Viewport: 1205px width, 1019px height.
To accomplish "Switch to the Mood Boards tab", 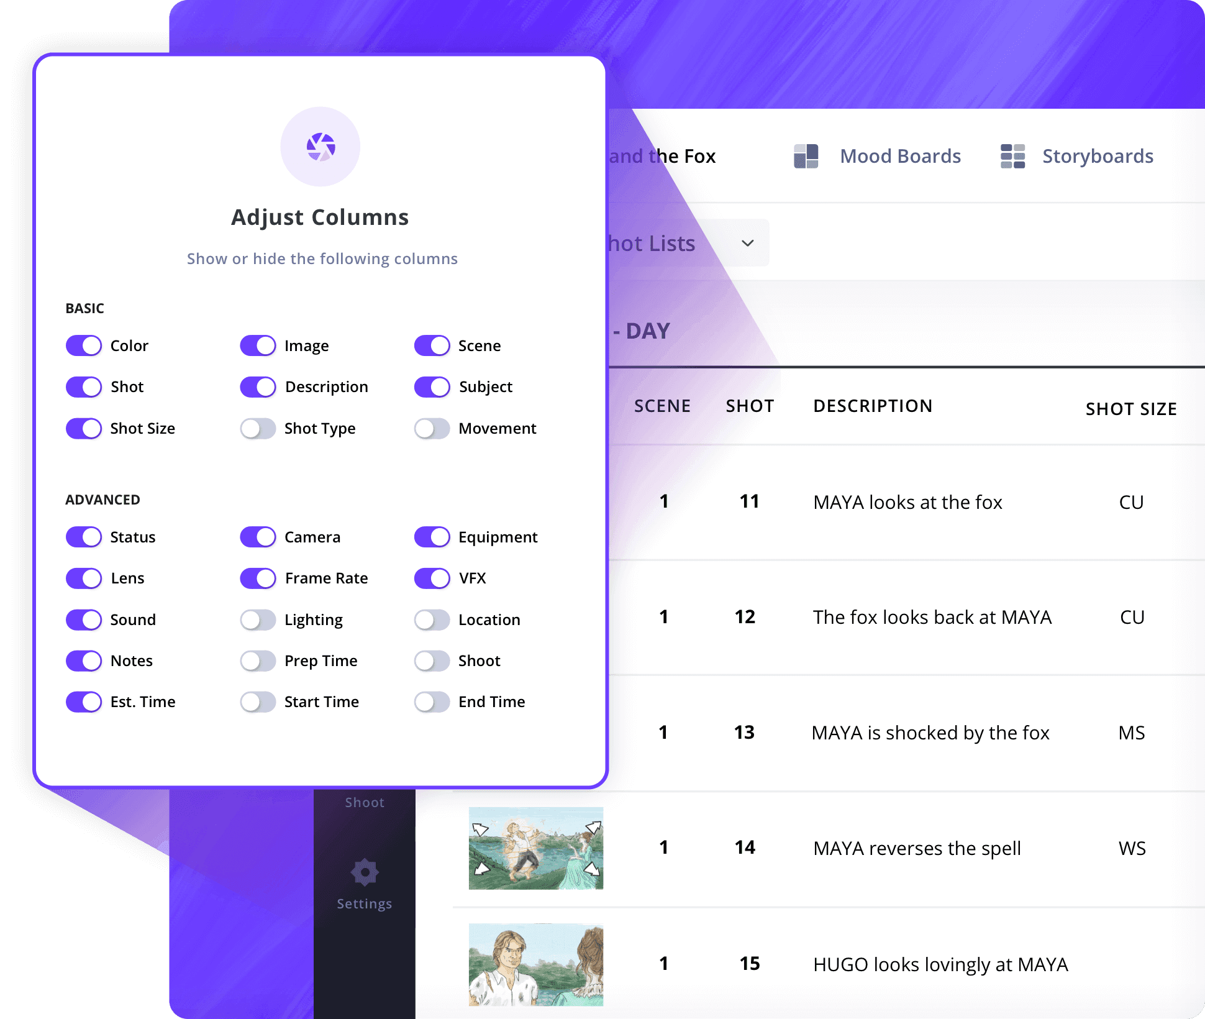I will pyautogui.click(x=900, y=156).
